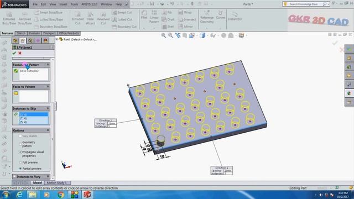Open Google Chrome from the taskbar
Image resolution: width=354 pixels, height=199 pixels.
coord(60,194)
